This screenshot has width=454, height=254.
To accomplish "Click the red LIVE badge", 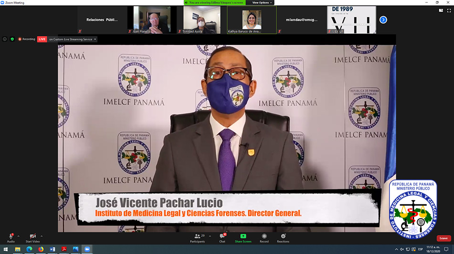I will click(x=42, y=39).
